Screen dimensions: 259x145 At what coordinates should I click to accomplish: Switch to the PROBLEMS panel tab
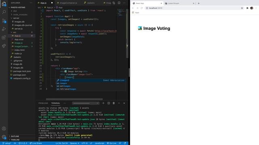(43, 103)
